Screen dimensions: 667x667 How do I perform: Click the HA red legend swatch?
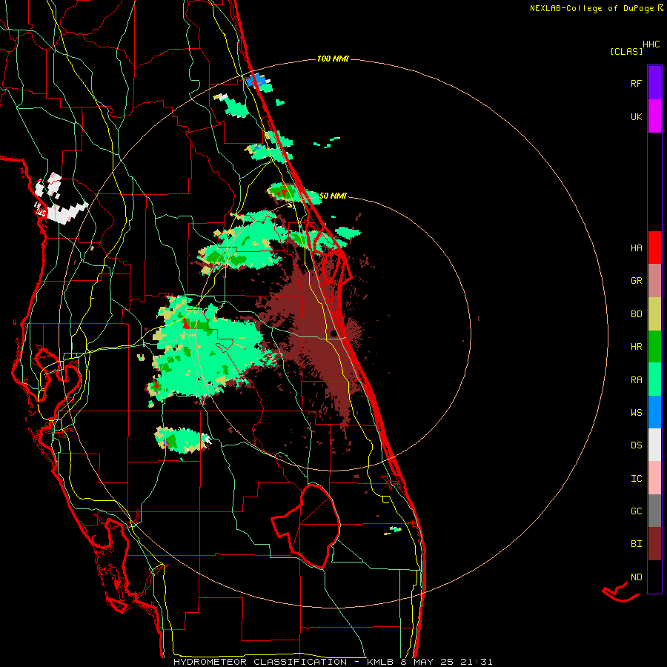point(654,248)
